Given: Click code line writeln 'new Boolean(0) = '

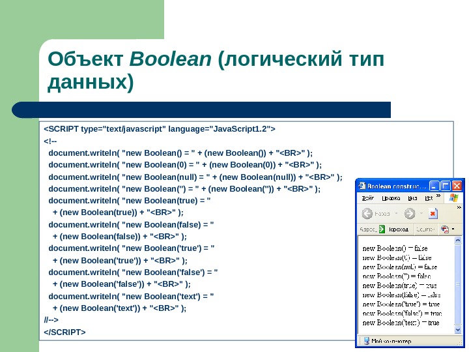Looking at the screenshot, I should 185,165.
